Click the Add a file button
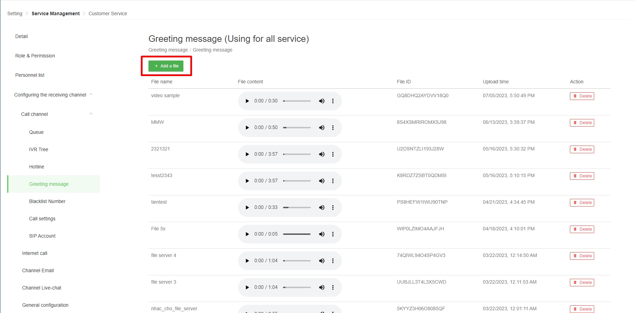The image size is (635, 313). pos(166,66)
